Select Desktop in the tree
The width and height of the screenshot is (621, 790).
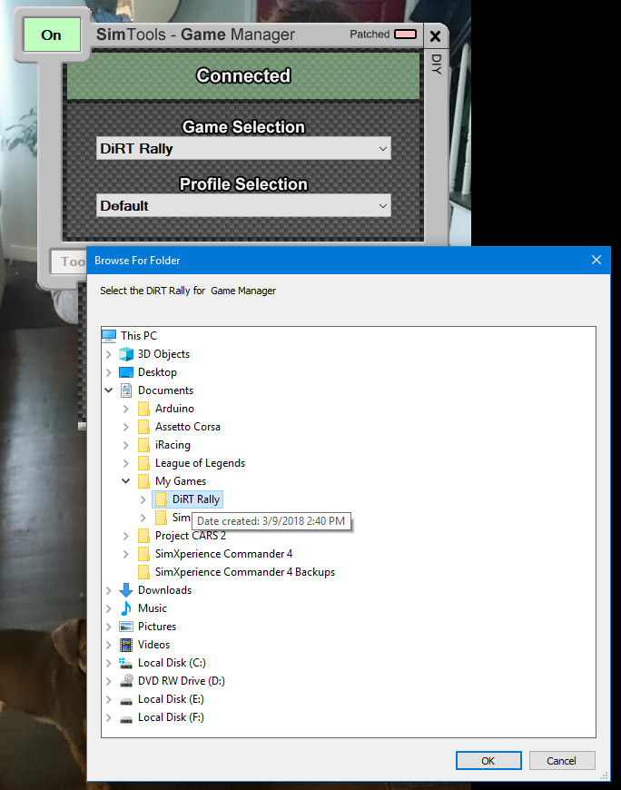[x=157, y=372]
